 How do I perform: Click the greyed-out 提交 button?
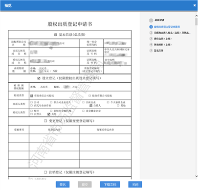(85, 185)
